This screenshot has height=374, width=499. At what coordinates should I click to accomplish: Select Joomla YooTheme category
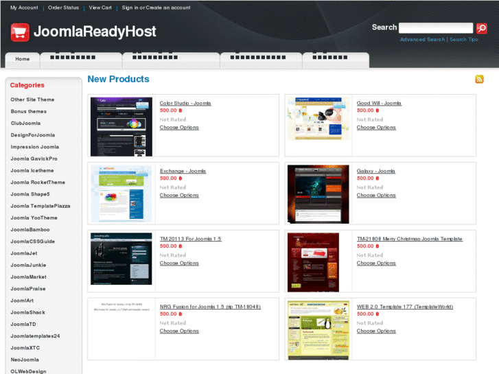(34, 218)
